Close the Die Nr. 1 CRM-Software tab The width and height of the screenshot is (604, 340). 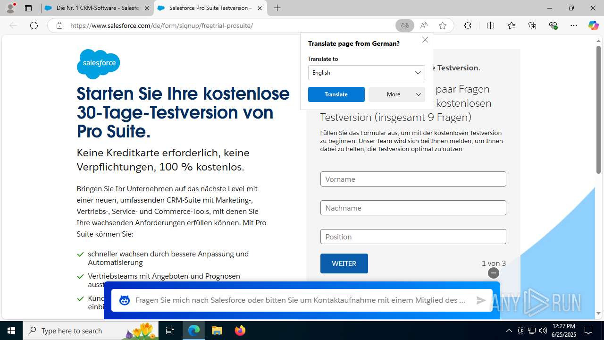147,8
